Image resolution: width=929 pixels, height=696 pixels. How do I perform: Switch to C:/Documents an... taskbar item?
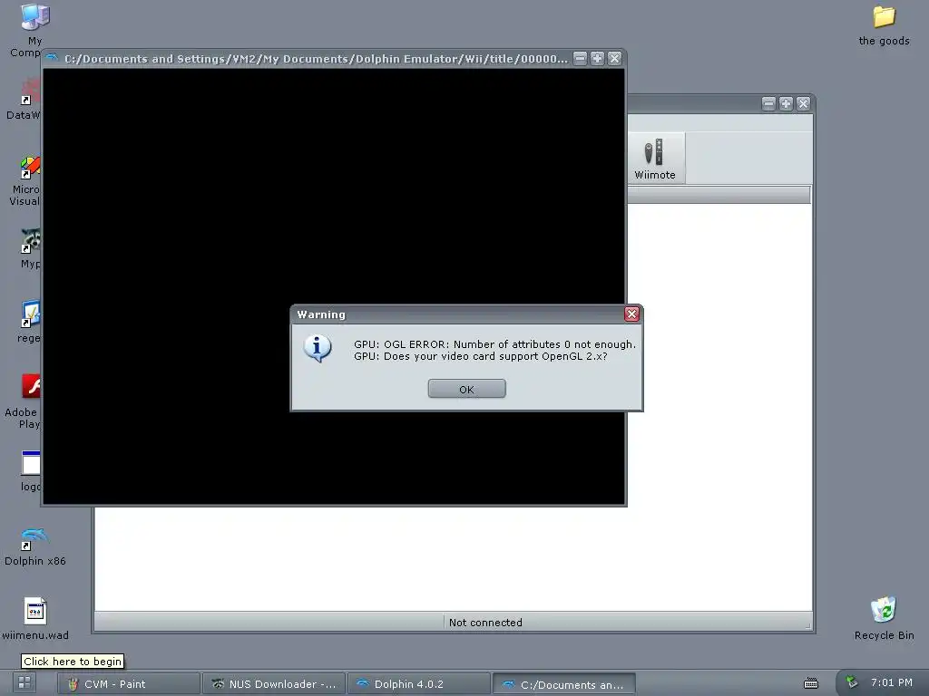click(x=564, y=683)
